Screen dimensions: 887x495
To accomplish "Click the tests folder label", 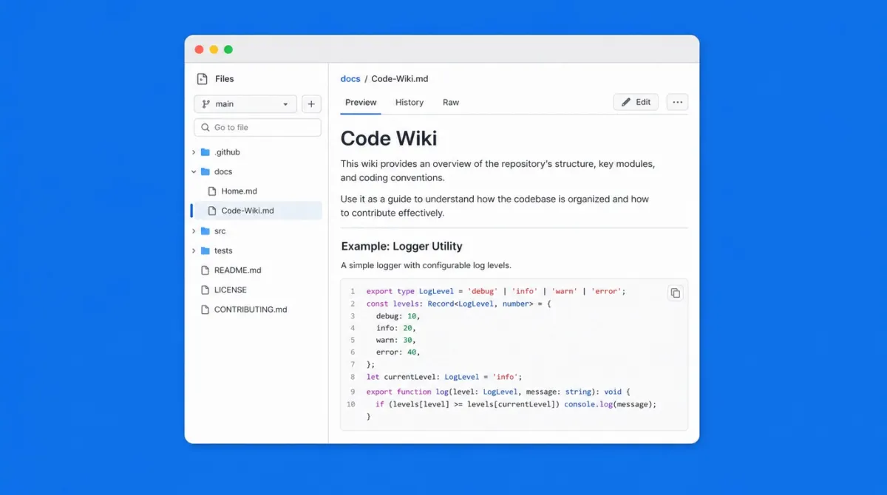I will click(x=223, y=250).
